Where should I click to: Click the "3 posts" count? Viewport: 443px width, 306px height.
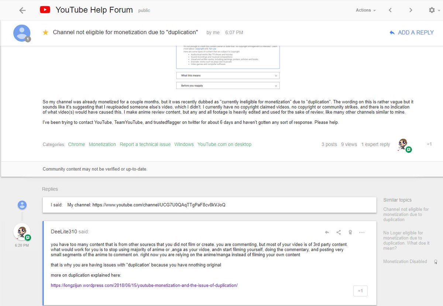[x=329, y=144]
